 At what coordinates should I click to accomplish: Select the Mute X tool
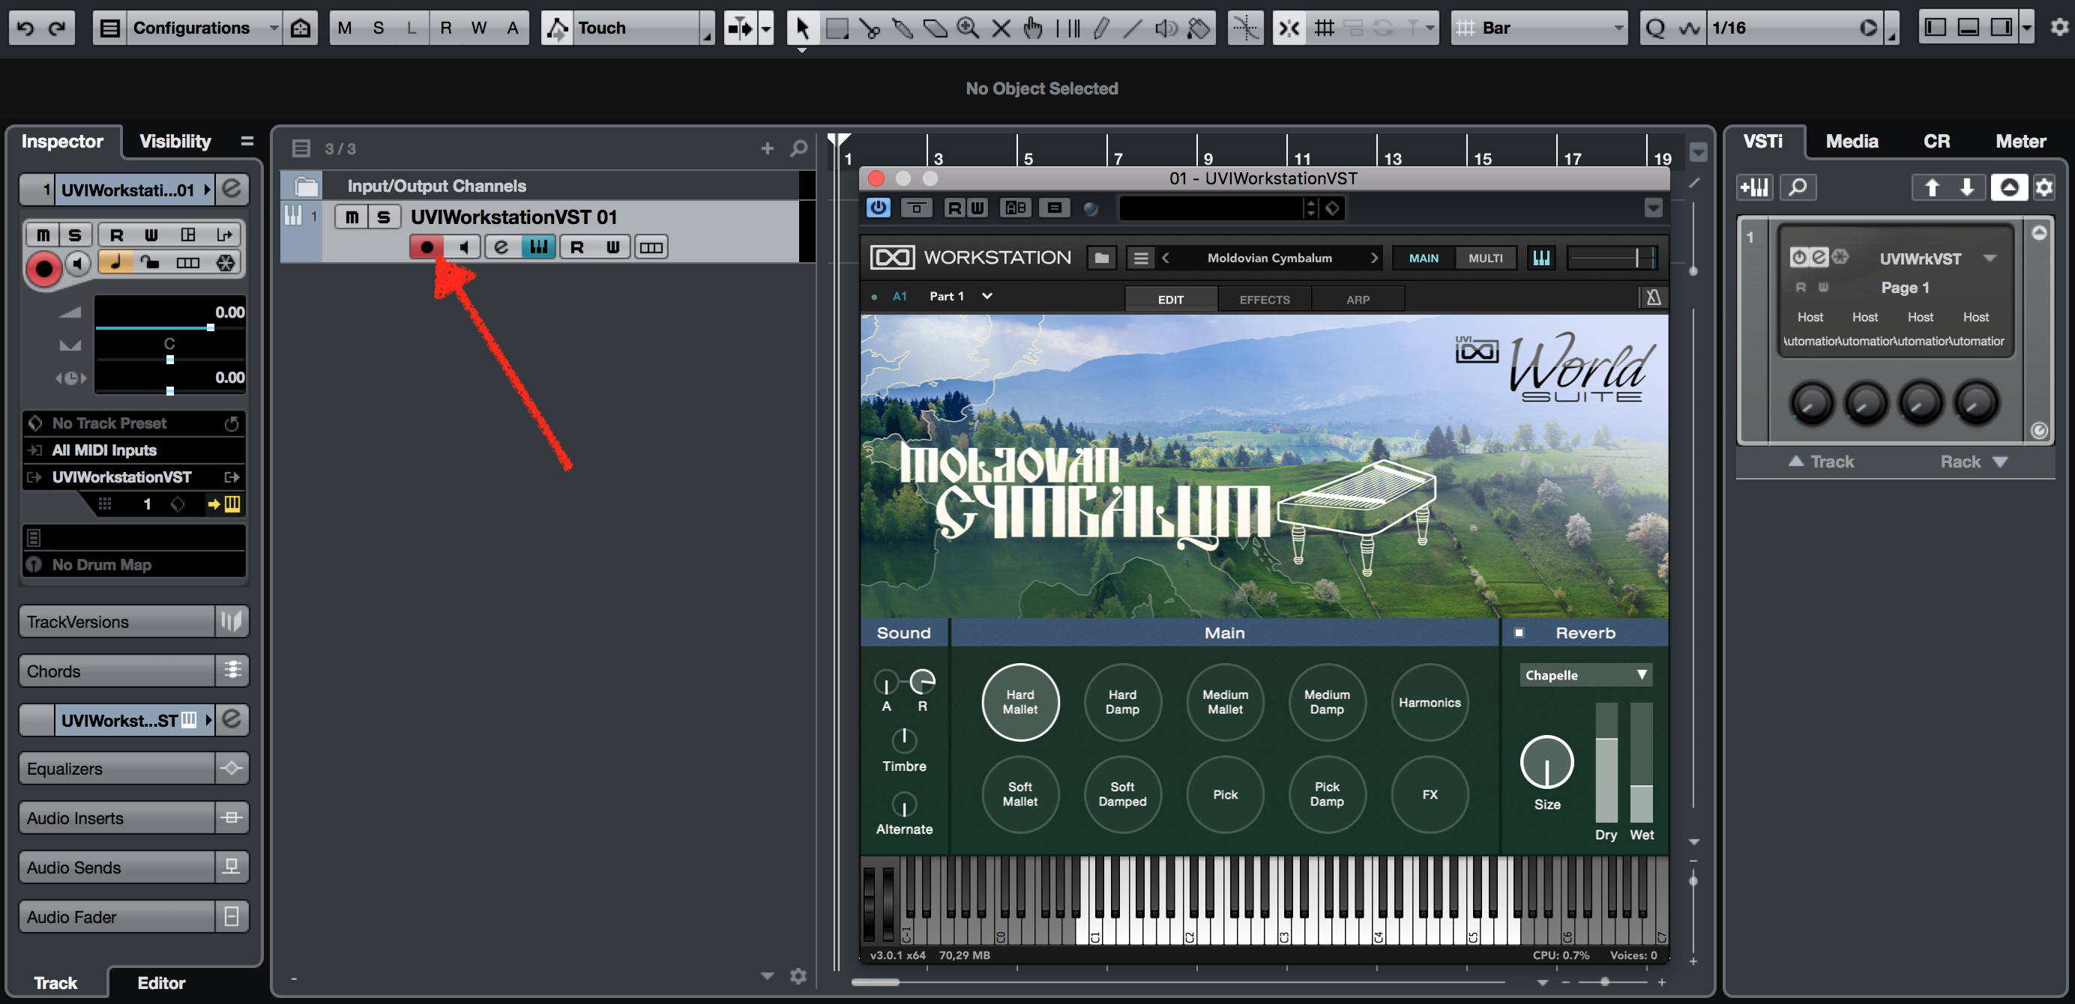click(x=1001, y=28)
